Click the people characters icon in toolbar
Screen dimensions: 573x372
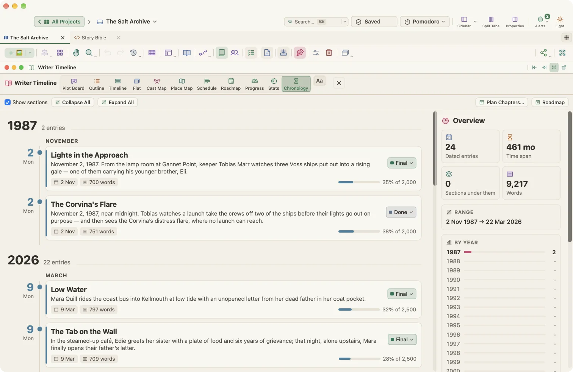[x=235, y=53]
